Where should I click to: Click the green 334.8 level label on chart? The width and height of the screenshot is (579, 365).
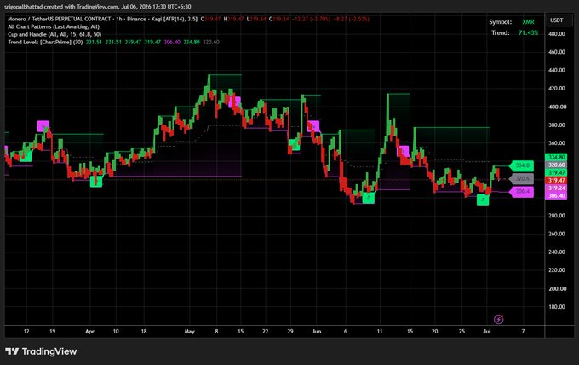(x=522, y=165)
